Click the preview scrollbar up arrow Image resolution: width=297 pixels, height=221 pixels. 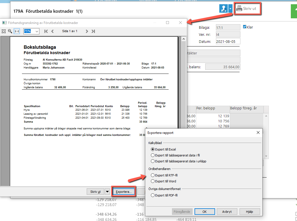pos(184,39)
